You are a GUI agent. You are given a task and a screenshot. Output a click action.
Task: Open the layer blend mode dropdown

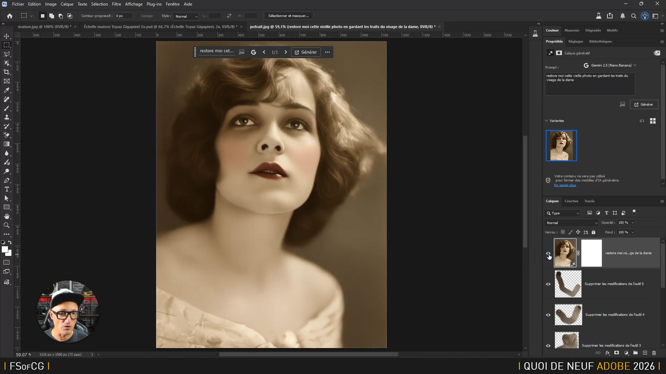click(x=571, y=223)
